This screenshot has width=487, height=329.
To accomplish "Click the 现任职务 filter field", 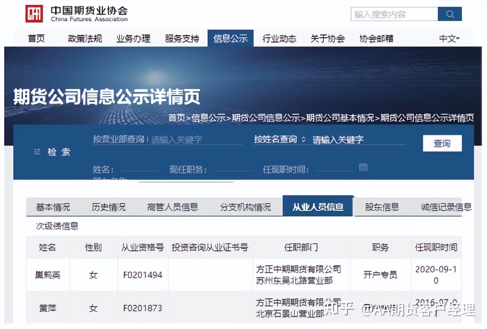I will point(233,169).
